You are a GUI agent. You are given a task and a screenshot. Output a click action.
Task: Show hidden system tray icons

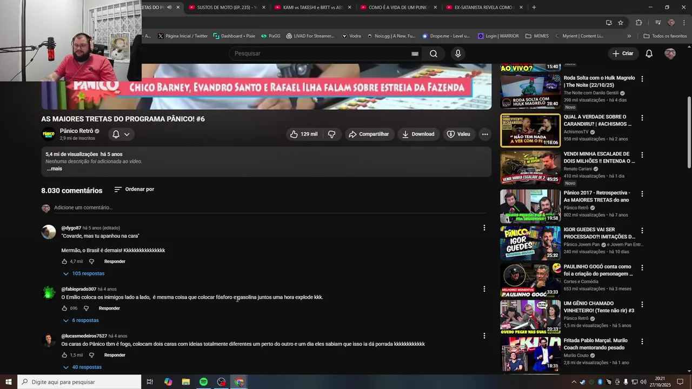[x=574, y=382]
